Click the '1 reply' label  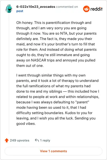[45, 140]
